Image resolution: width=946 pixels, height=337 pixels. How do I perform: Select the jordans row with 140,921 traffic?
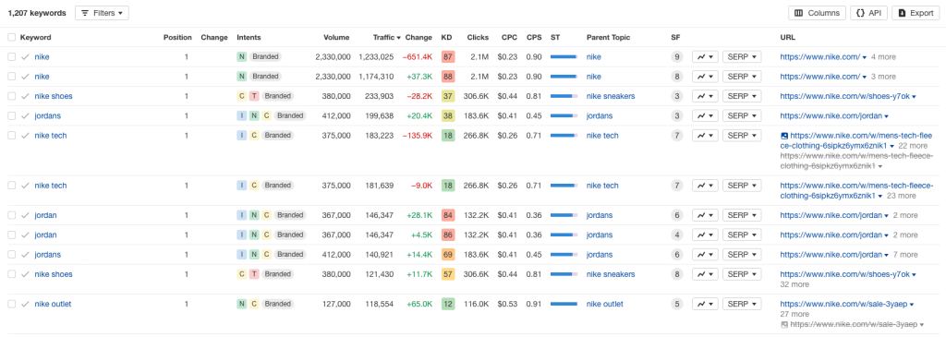tap(11, 255)
